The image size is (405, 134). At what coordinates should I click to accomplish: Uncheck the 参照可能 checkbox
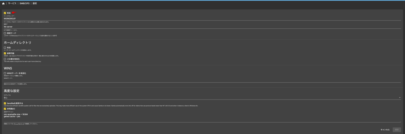[x=5, y=53]
